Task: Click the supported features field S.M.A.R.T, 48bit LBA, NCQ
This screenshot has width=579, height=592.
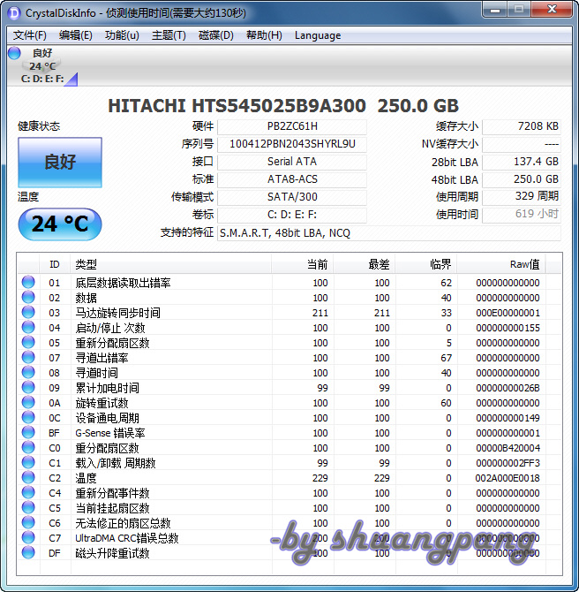Action: tap(389, 233)
